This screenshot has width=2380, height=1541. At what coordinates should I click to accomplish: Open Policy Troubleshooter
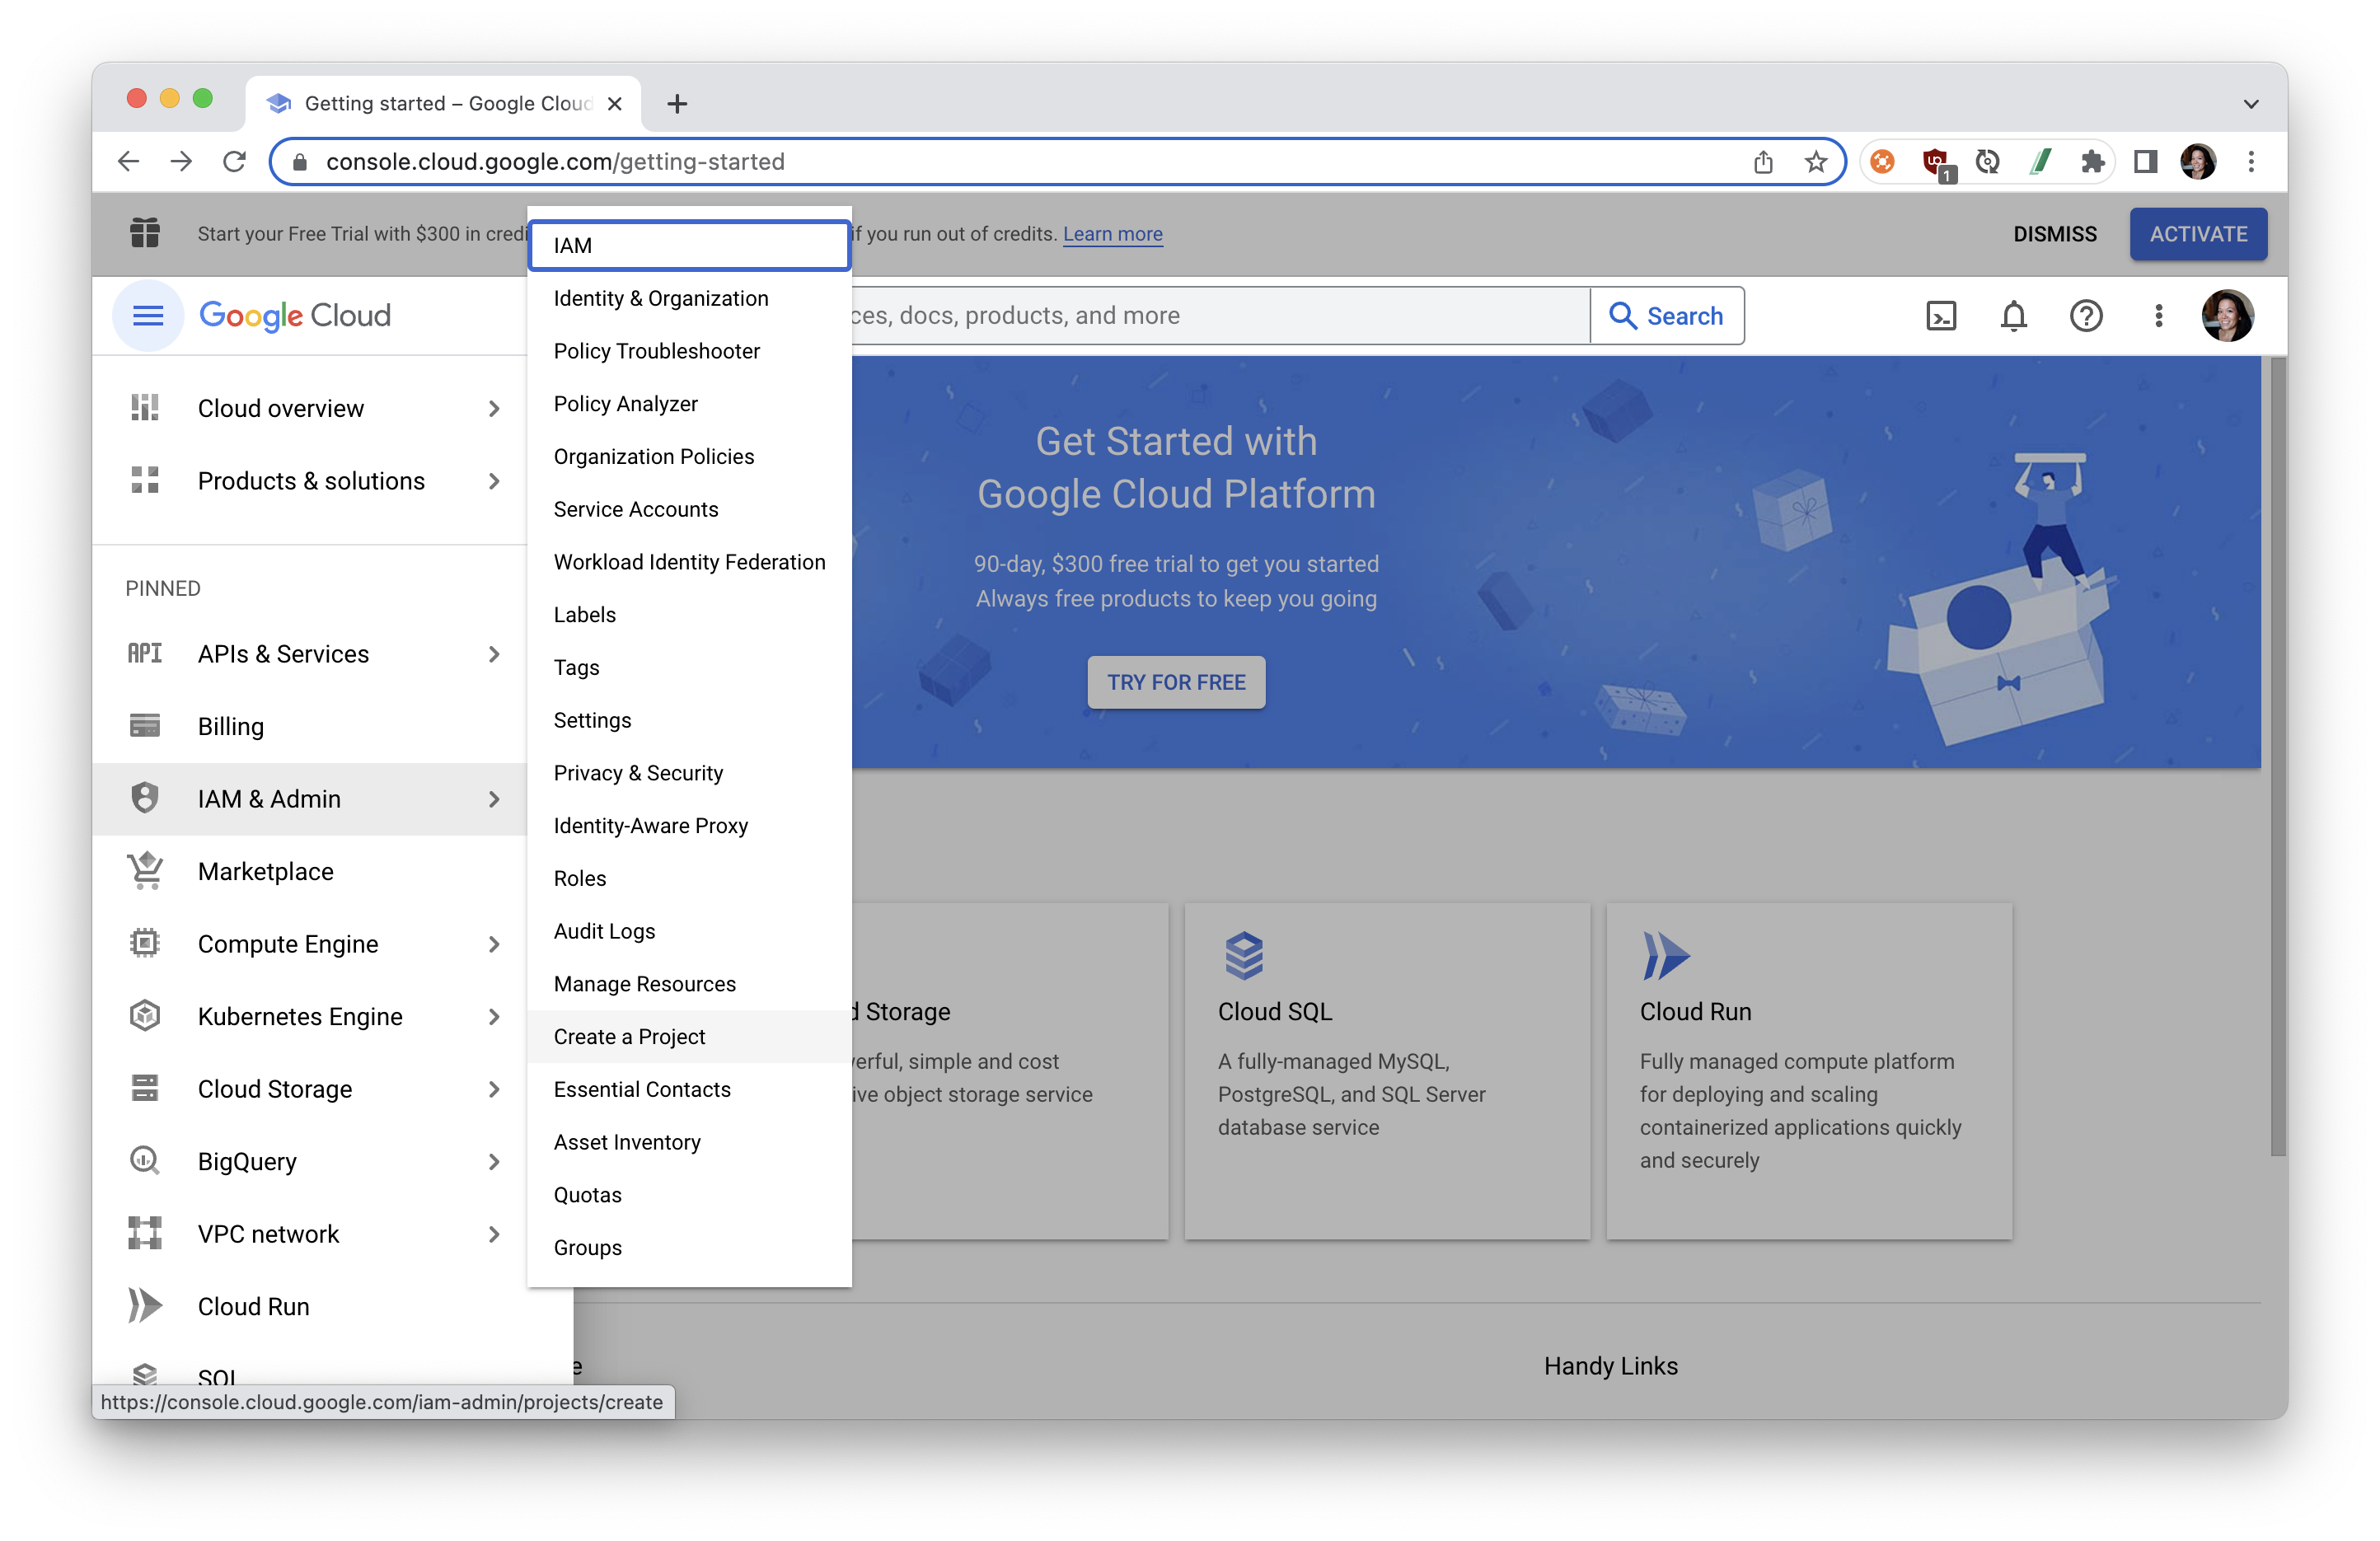(x=689, y=351)
